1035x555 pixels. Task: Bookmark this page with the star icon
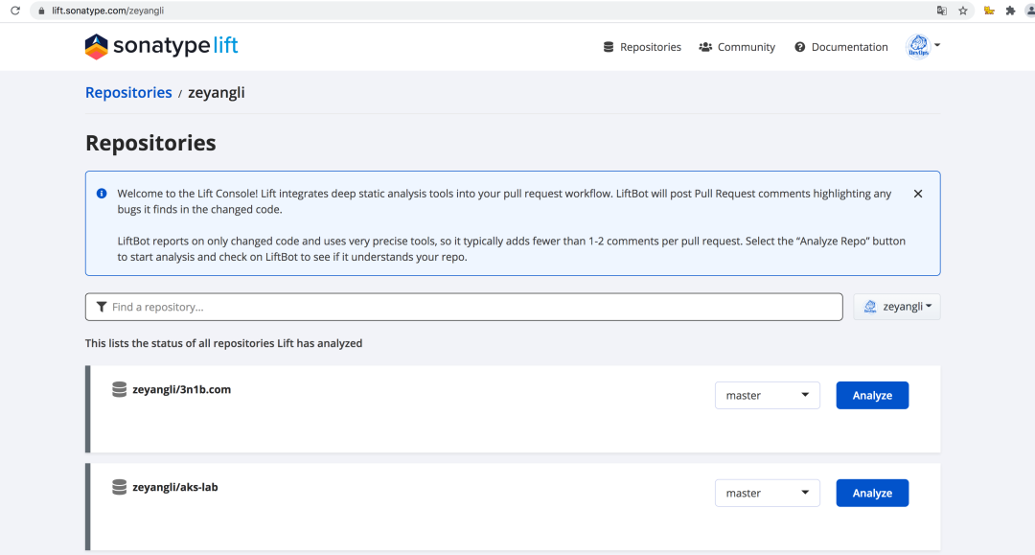coord(963,11)
